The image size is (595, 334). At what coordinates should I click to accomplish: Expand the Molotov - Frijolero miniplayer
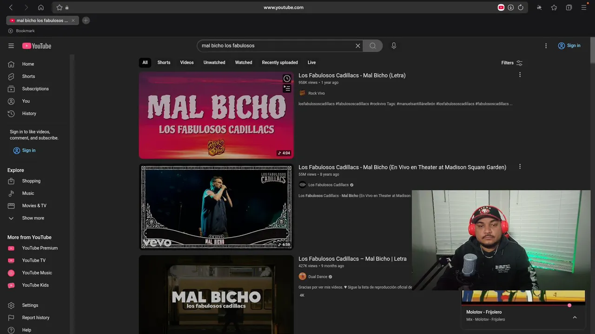(x=575, y=317)
